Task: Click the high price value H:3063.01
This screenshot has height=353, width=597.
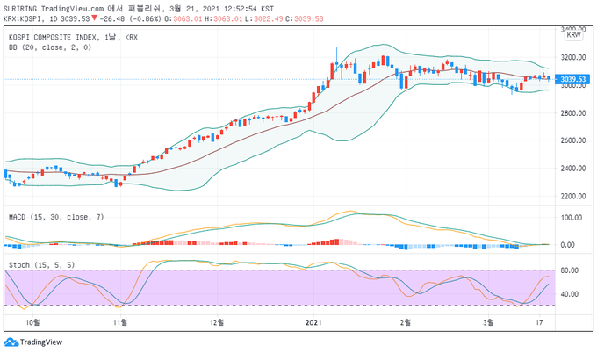Action: coord(224,18)
